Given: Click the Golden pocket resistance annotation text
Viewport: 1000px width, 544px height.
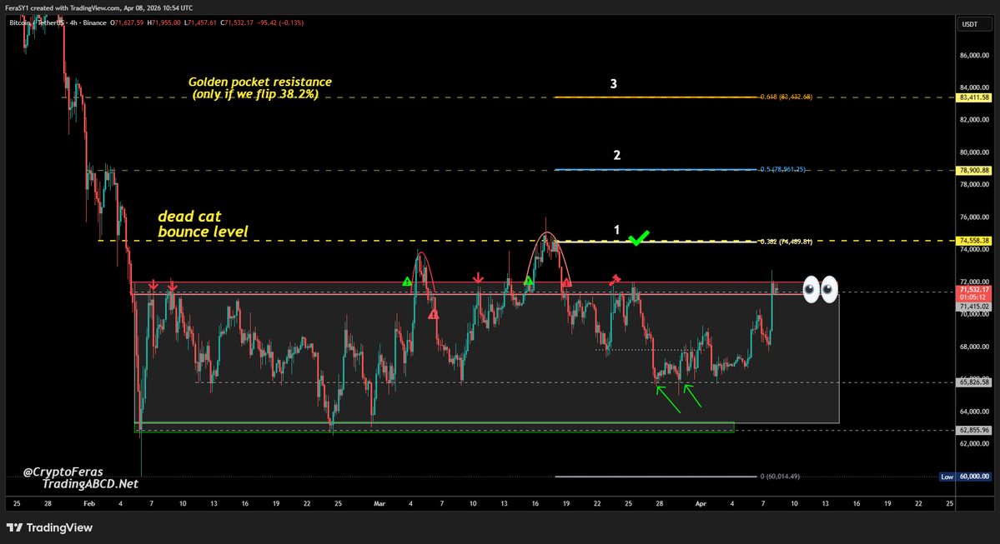Looking at the screenshot, I should click(259, 82).
